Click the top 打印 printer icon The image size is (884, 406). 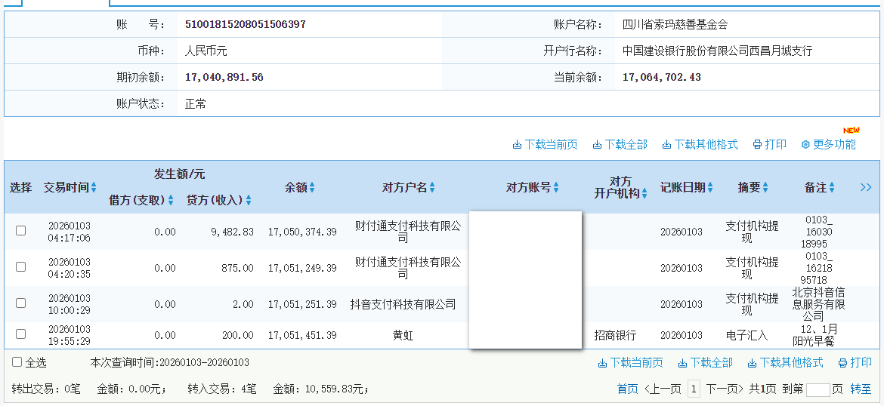coord(757,145)
